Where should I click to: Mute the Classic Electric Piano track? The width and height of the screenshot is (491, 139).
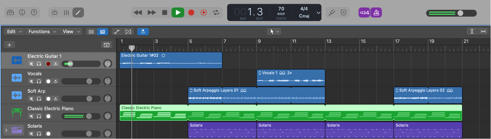click(x=32, y=116)
